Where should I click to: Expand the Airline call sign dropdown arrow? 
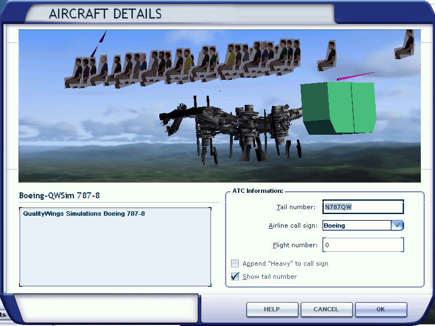pyautogui.click(x=397, y=225)
